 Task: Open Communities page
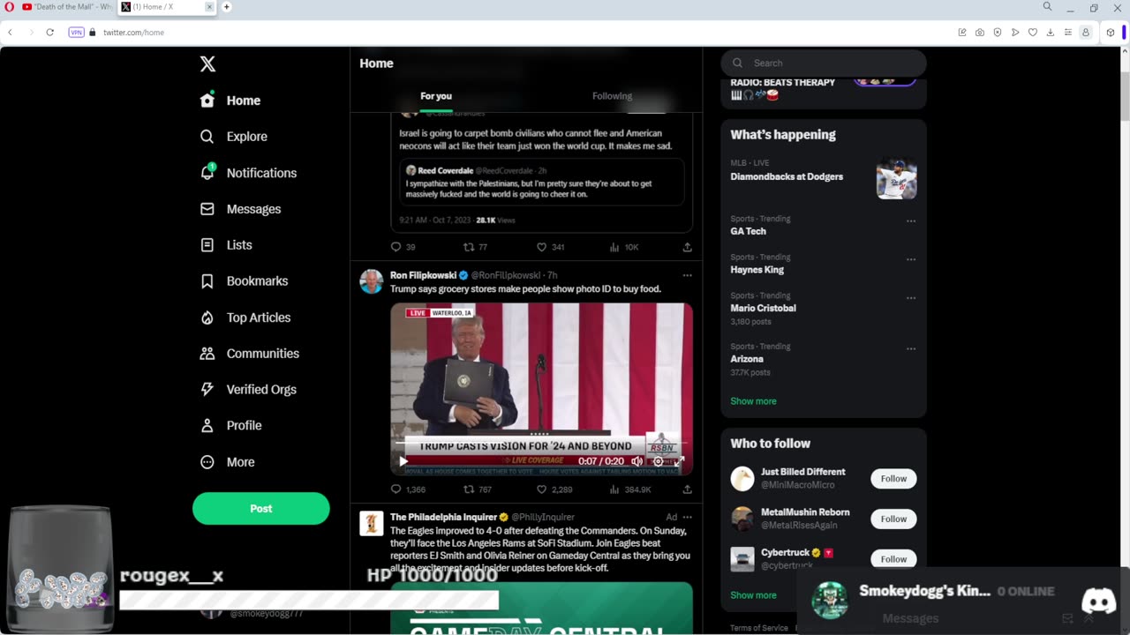pyautogui.click(x=250, y=354)
